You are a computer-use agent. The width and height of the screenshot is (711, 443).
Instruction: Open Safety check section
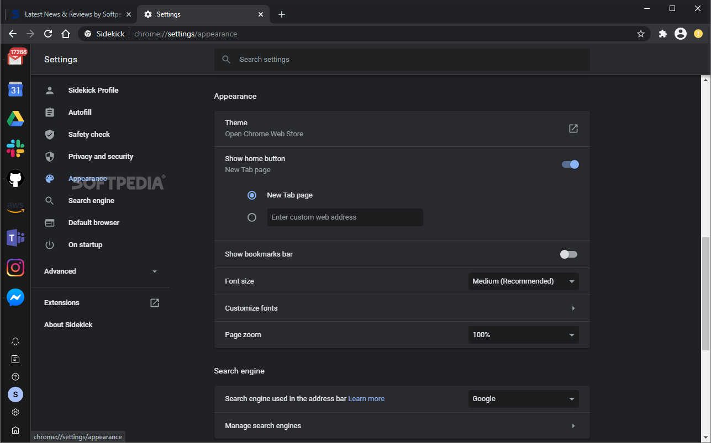tap(89, 135)
